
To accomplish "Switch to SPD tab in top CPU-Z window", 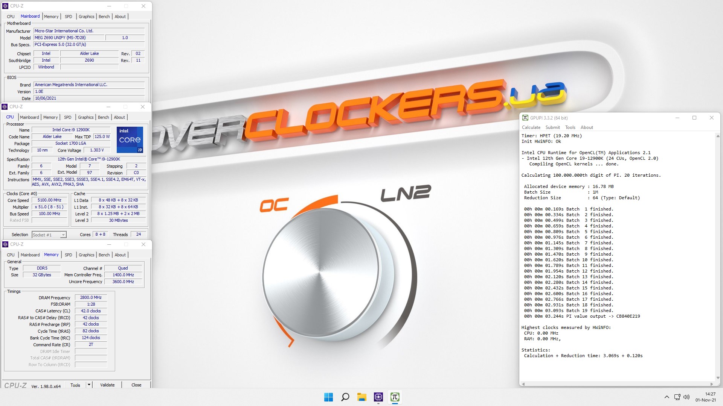I will (68, 17).
